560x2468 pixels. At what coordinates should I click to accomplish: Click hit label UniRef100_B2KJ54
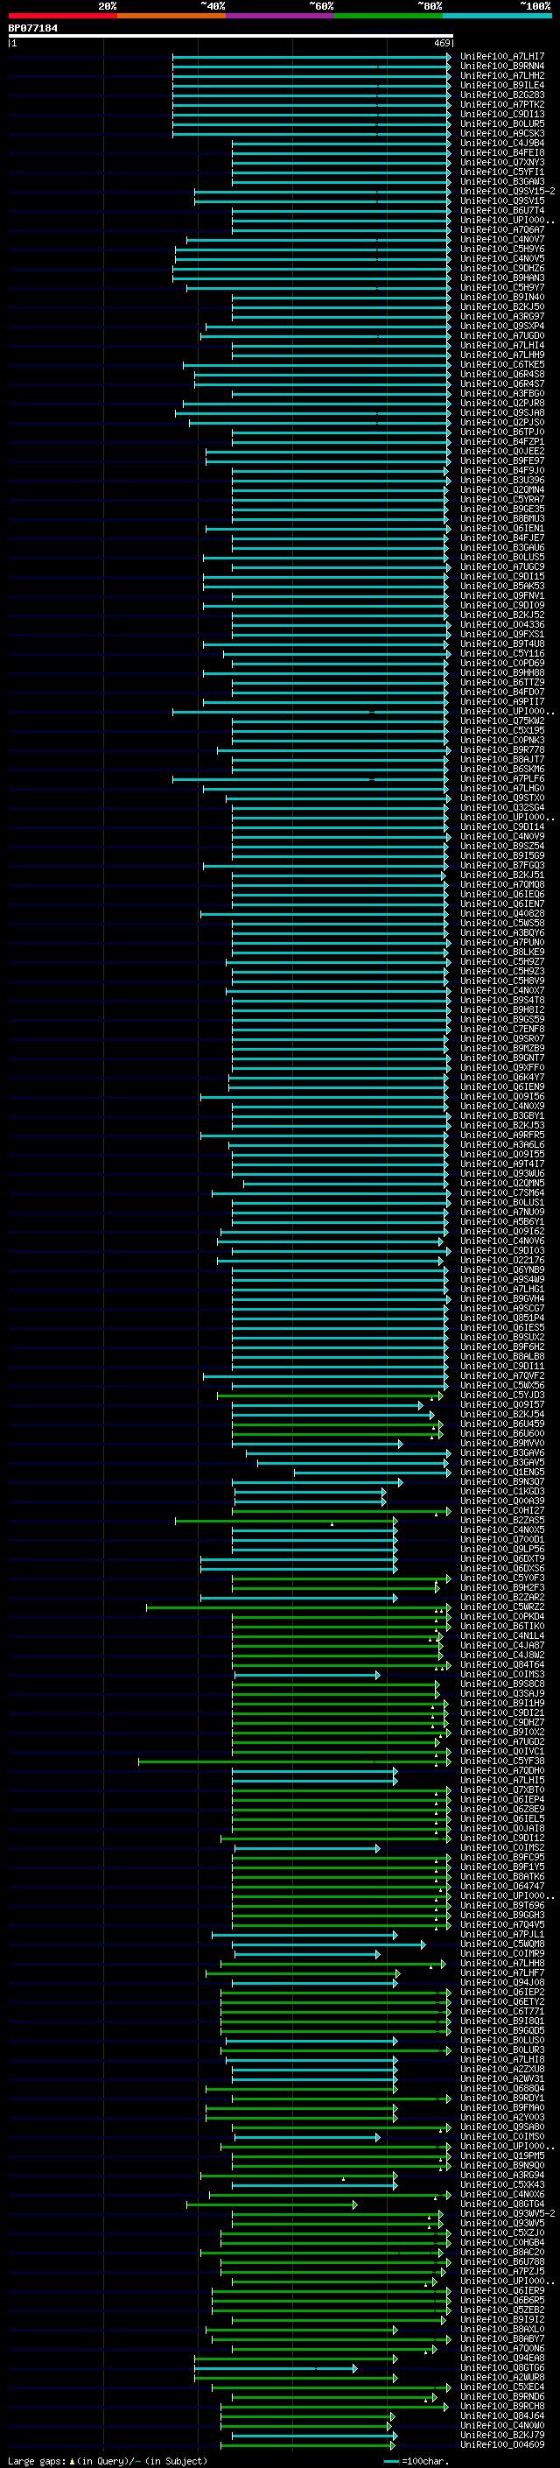point(501,1415)
